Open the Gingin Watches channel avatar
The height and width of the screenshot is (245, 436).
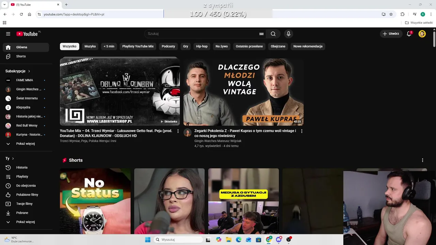(x=188, y=132)
